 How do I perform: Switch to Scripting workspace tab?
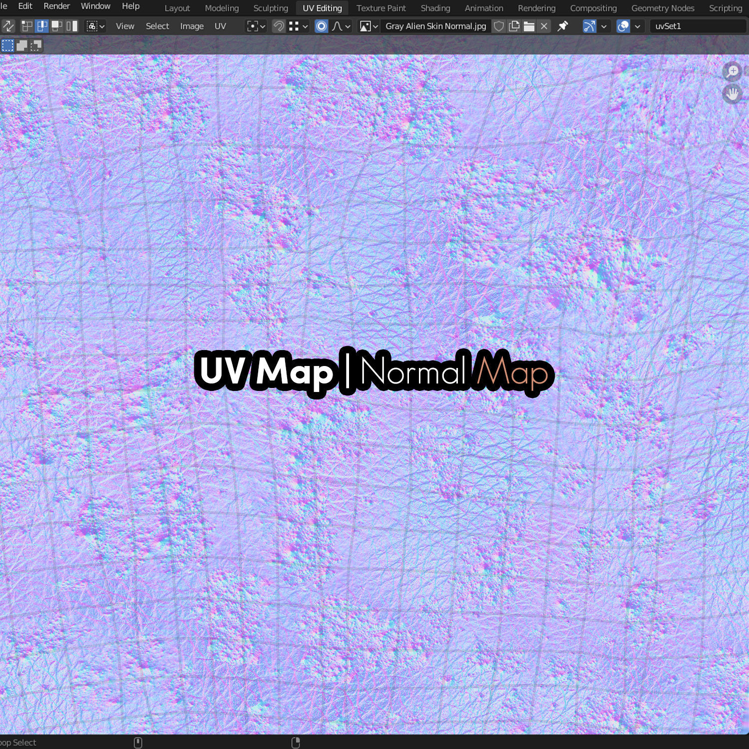click(x=726, y=8)
